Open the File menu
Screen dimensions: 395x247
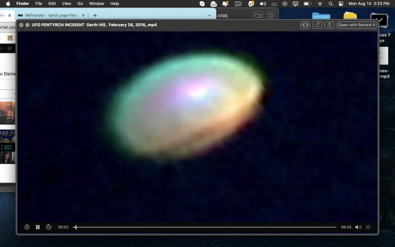click(x=38, y=3)
